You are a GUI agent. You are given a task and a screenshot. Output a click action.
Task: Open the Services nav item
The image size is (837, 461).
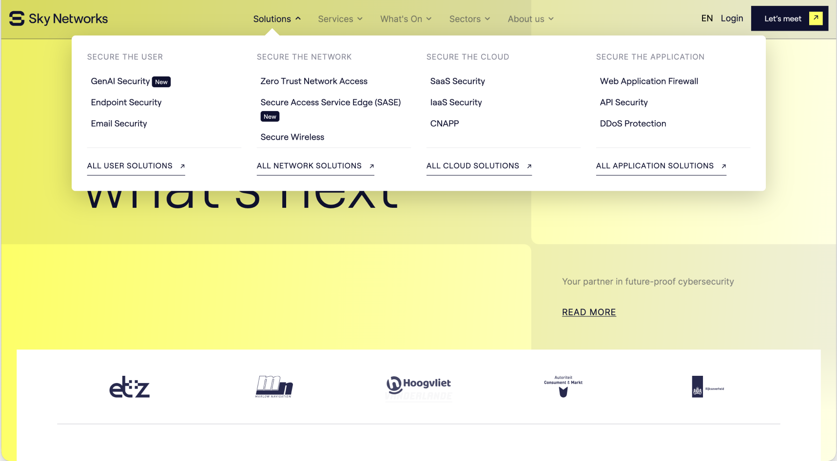point(335,19)
